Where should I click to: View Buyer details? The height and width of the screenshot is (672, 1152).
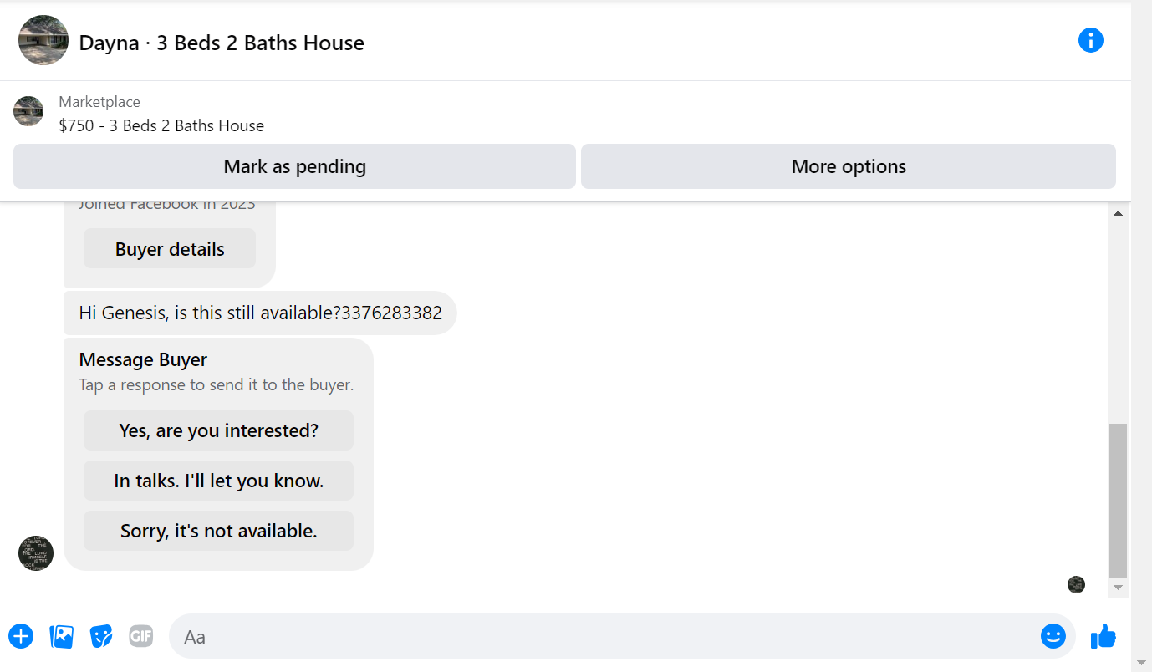(170, 249)
